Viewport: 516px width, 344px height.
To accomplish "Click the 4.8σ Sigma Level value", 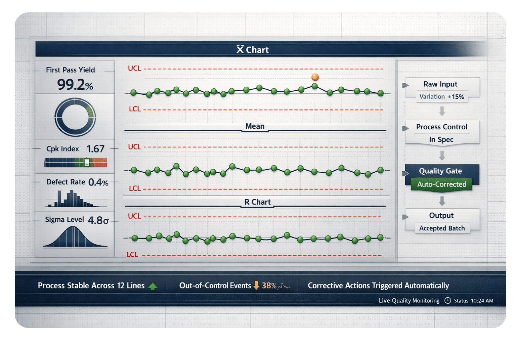I will pos(98,220).
